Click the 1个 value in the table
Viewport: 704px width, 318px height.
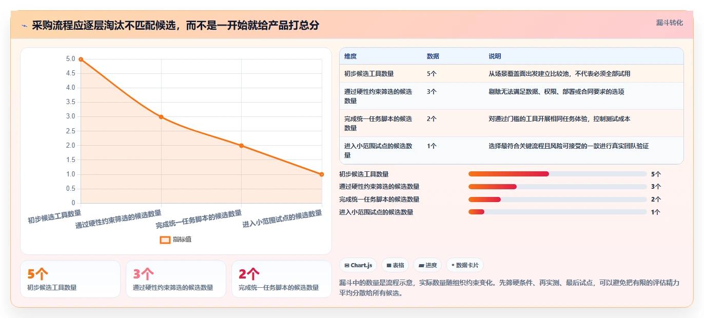432,146
